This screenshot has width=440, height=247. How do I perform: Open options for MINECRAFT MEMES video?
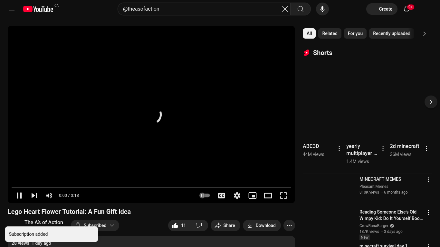click(x=428, y=180)
